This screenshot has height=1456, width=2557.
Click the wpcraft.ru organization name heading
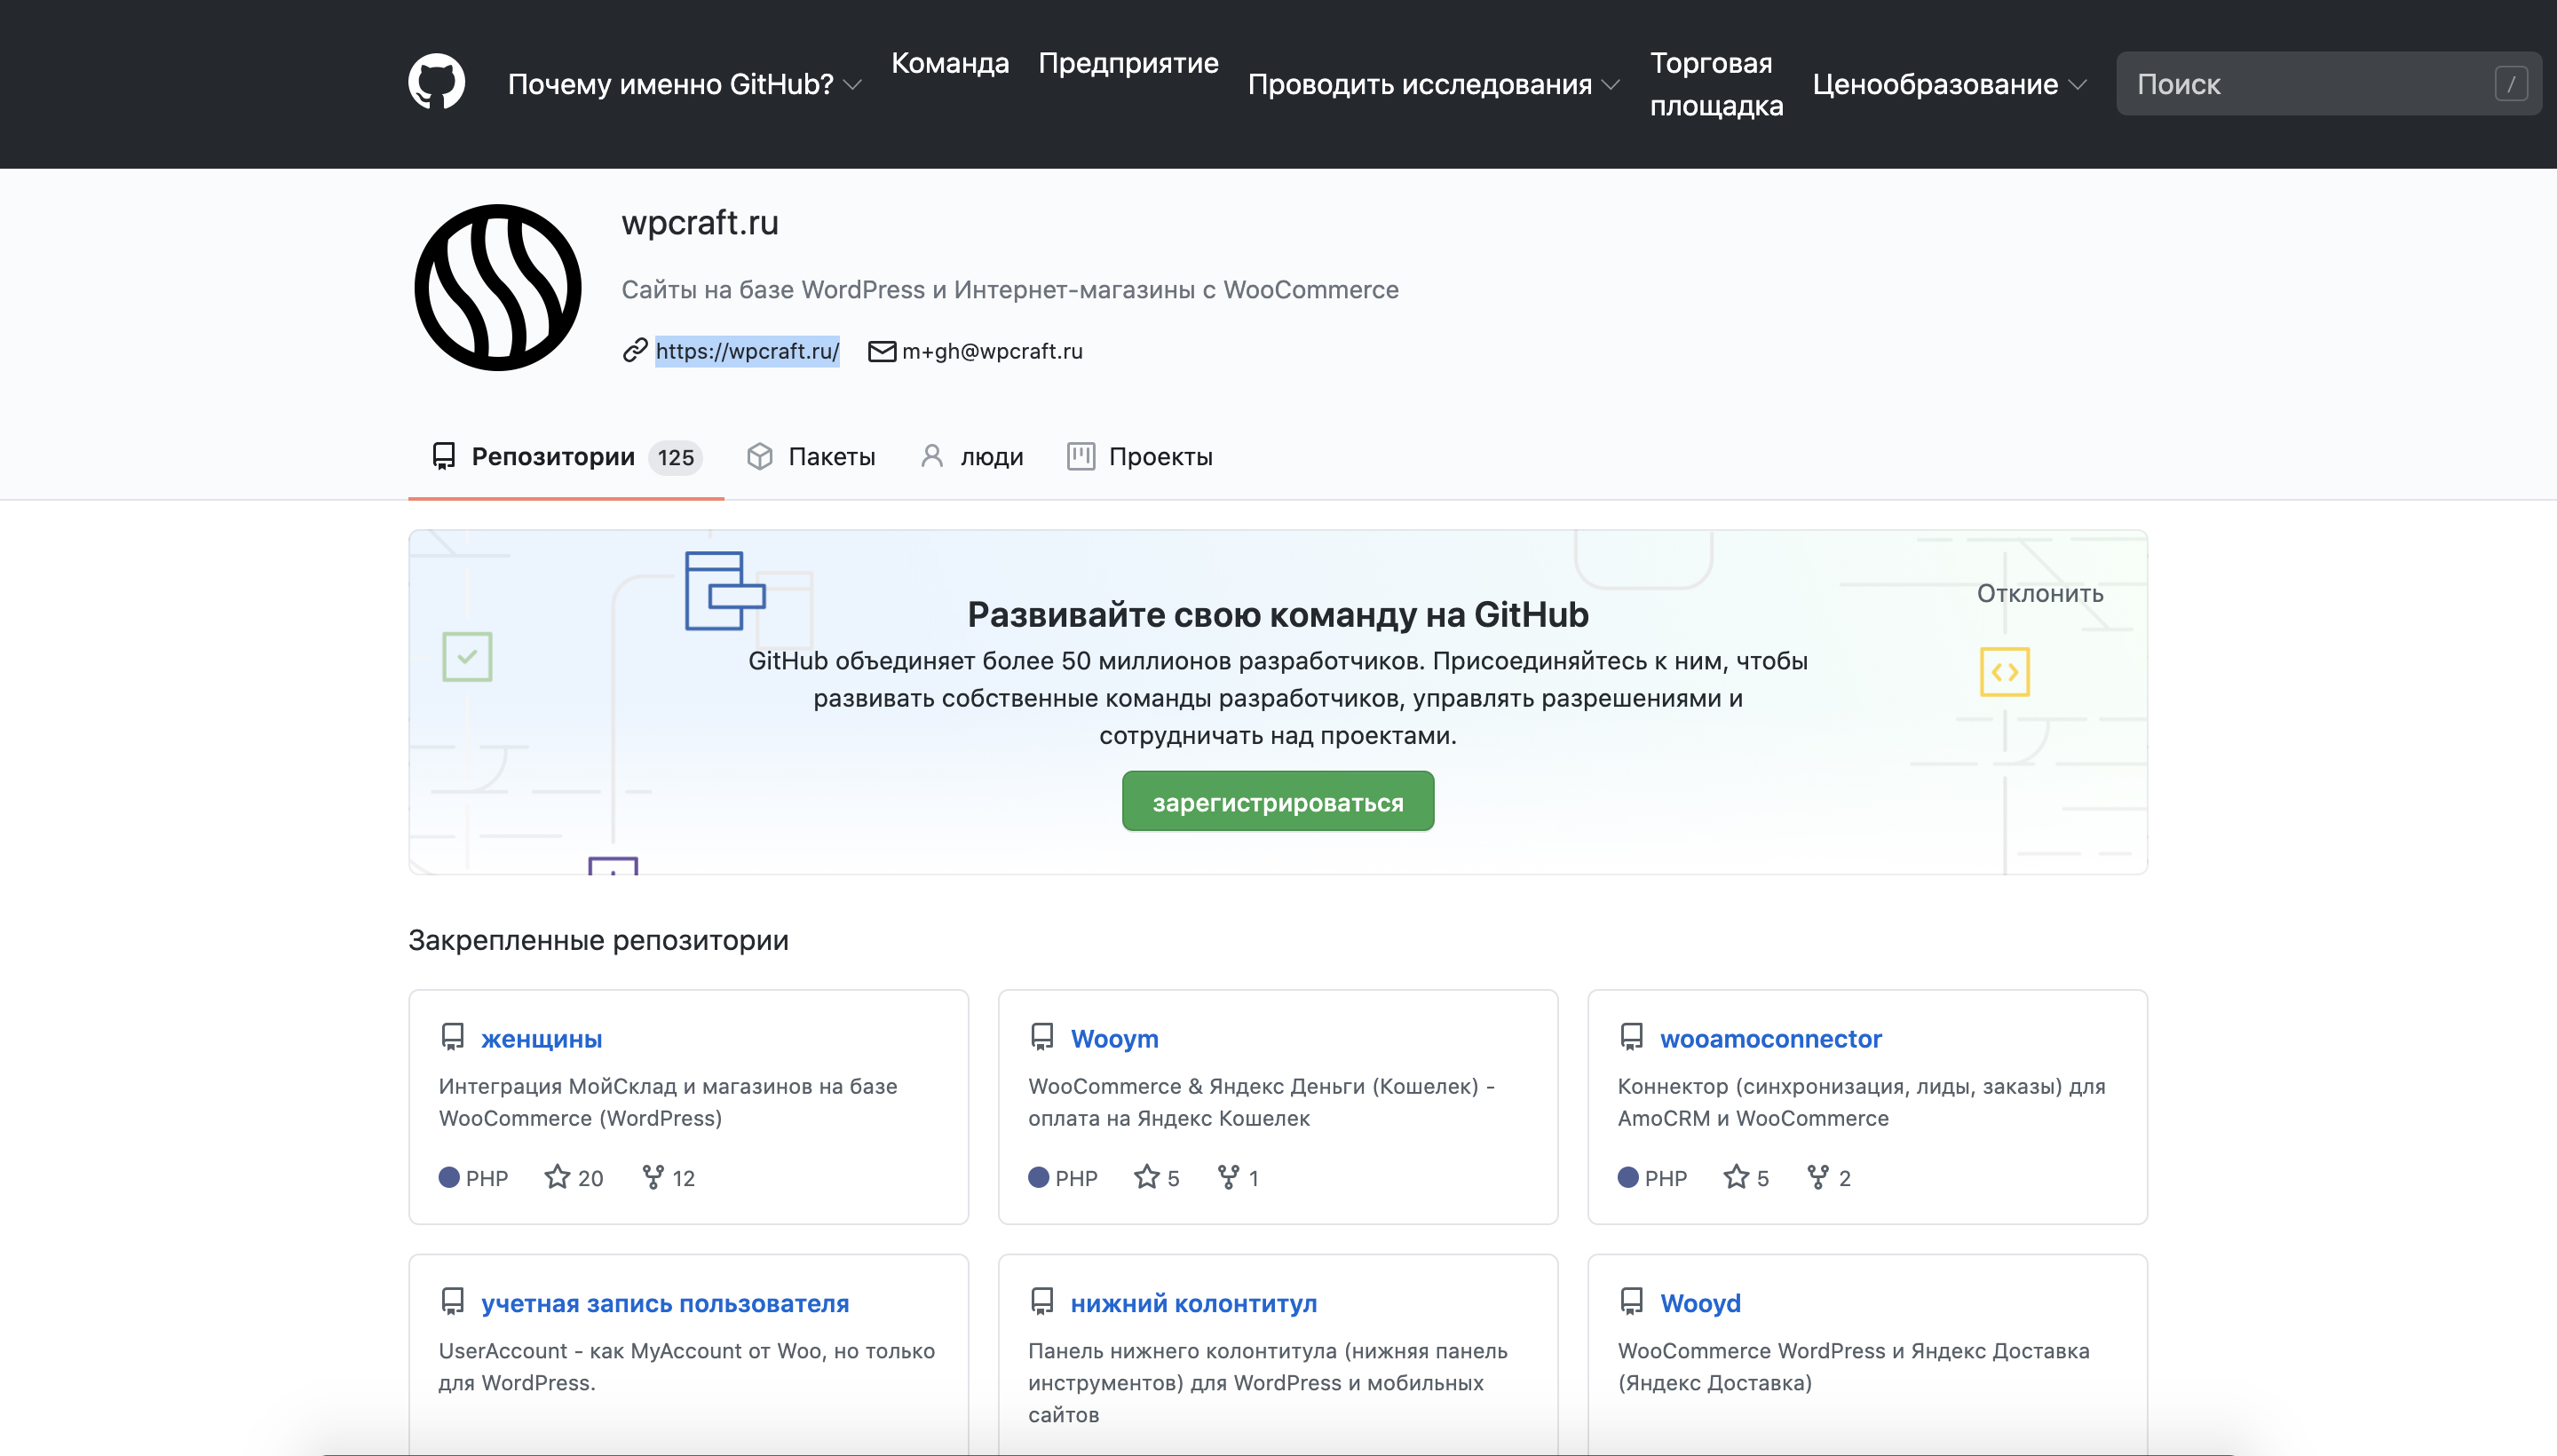tap(700, 222)
